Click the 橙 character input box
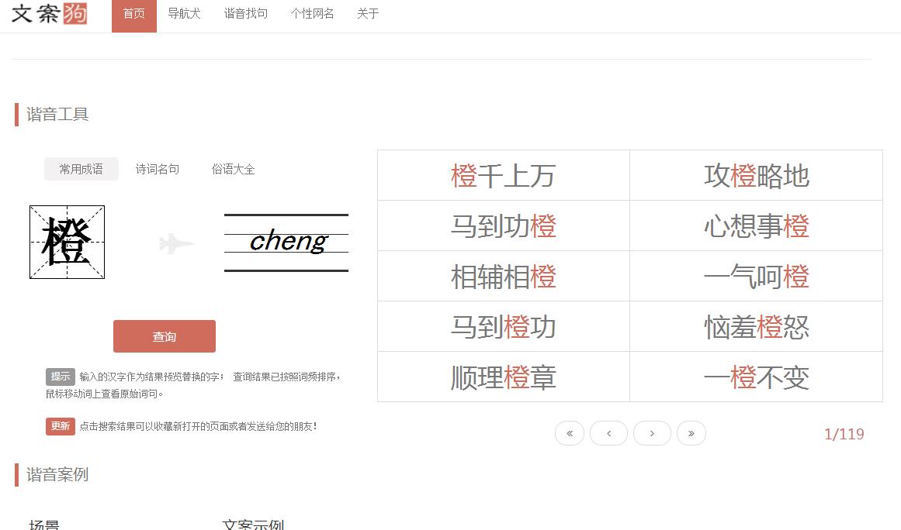The height and width of the screenshot is (530, 901). point(67,242)
